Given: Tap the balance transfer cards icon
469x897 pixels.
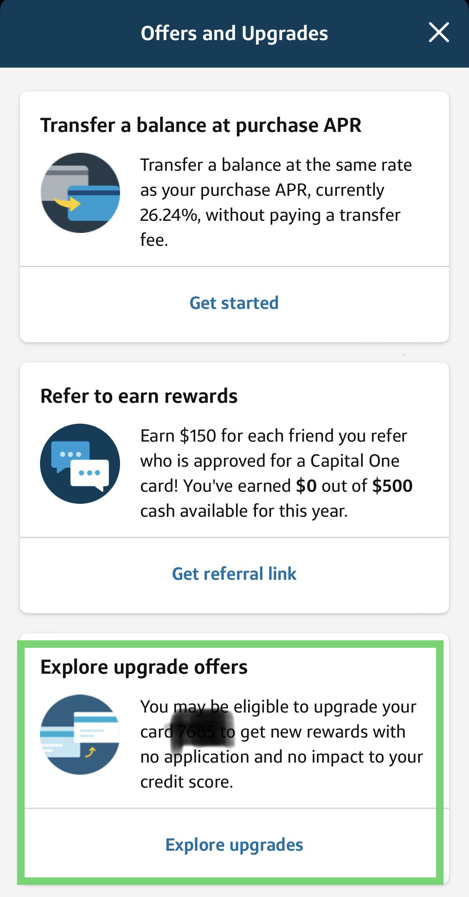Looking at the screenshot, I should [80, 193].
